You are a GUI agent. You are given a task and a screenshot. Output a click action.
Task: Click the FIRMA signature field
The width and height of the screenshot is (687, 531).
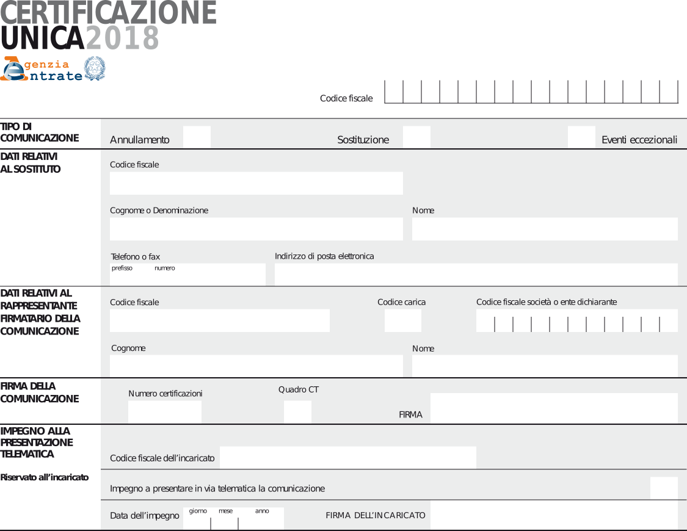[x=554, y=408]
